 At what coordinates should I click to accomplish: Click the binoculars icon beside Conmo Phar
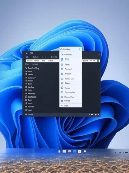[x=62, y=97]
